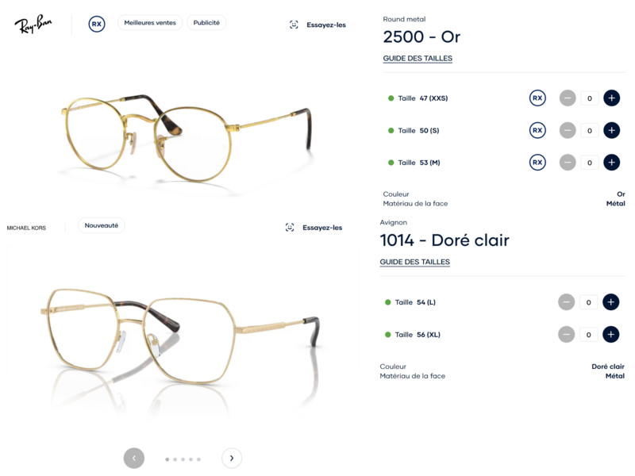635x476 pixels.
Task: Click quantity field for Taille 56 (XL)
Action: [x=588, y=334]
